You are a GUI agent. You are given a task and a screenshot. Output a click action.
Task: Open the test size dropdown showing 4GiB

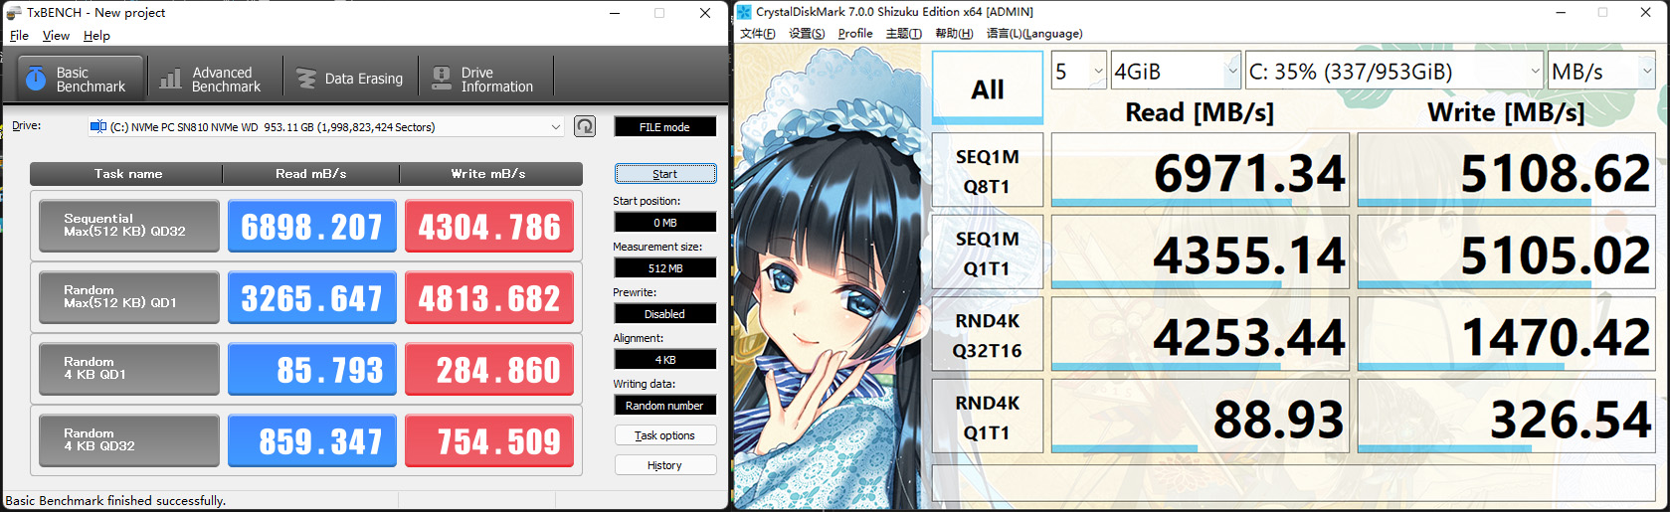point(1176,71)
